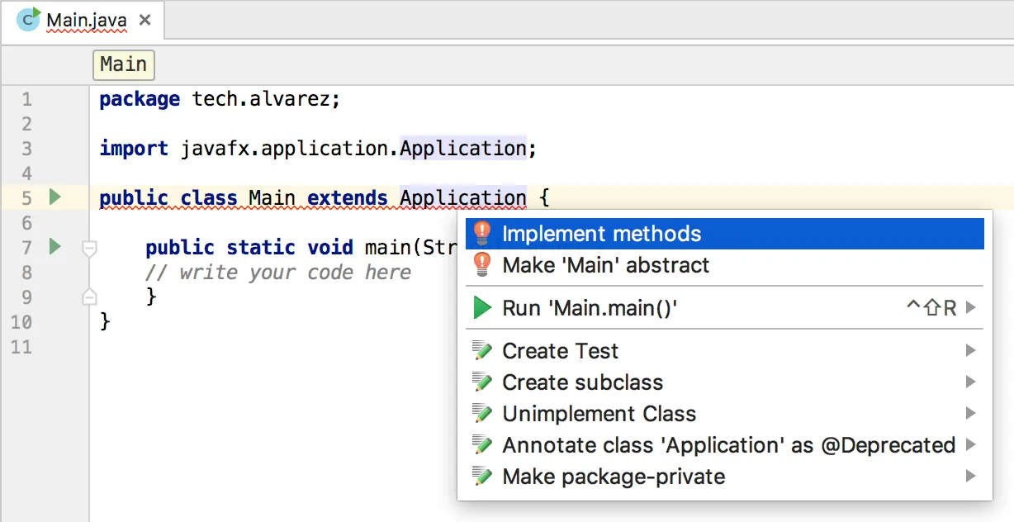Click the run gutter icon on line 5
This screenshot has height=522, width=1014.
(x=54, y=197)
